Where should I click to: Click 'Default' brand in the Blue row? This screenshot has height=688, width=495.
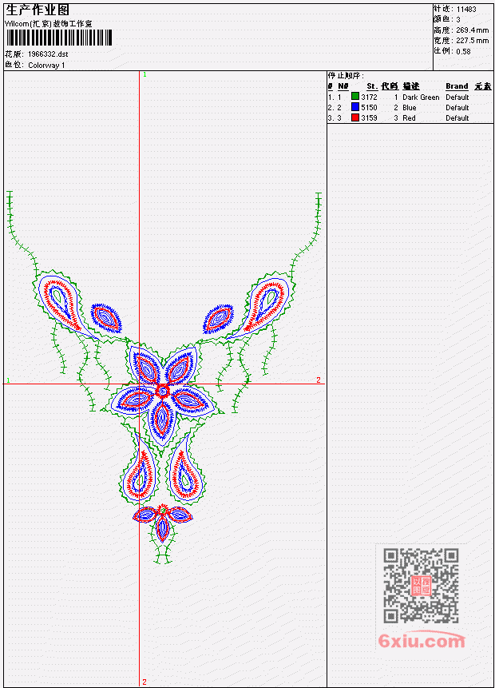click(457, 108)
